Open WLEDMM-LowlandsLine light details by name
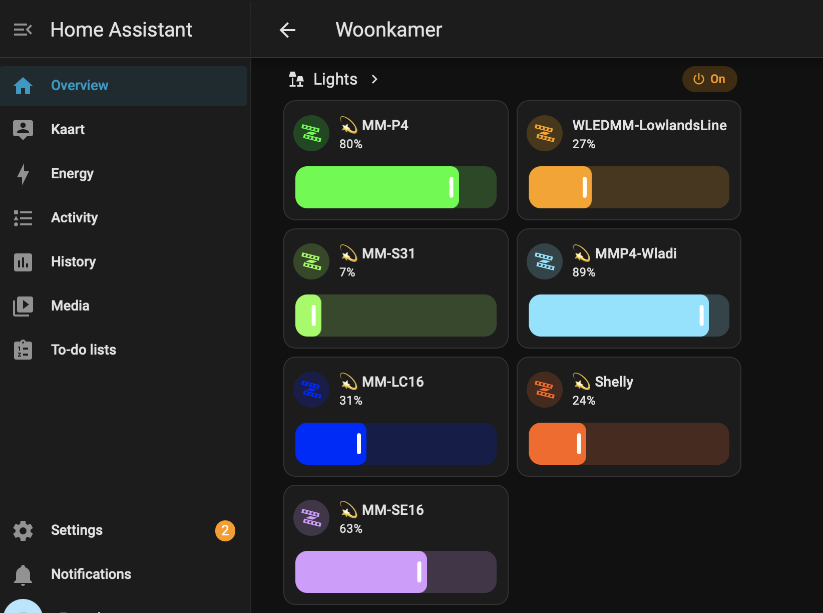Viewport: 823px width, 613px height. point(649,125)
